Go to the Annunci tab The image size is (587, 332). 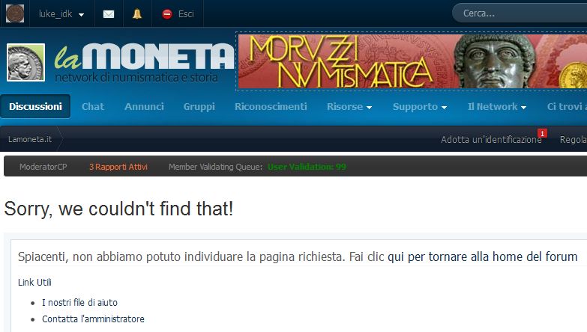pyautogui.click(x=144, y=107)
